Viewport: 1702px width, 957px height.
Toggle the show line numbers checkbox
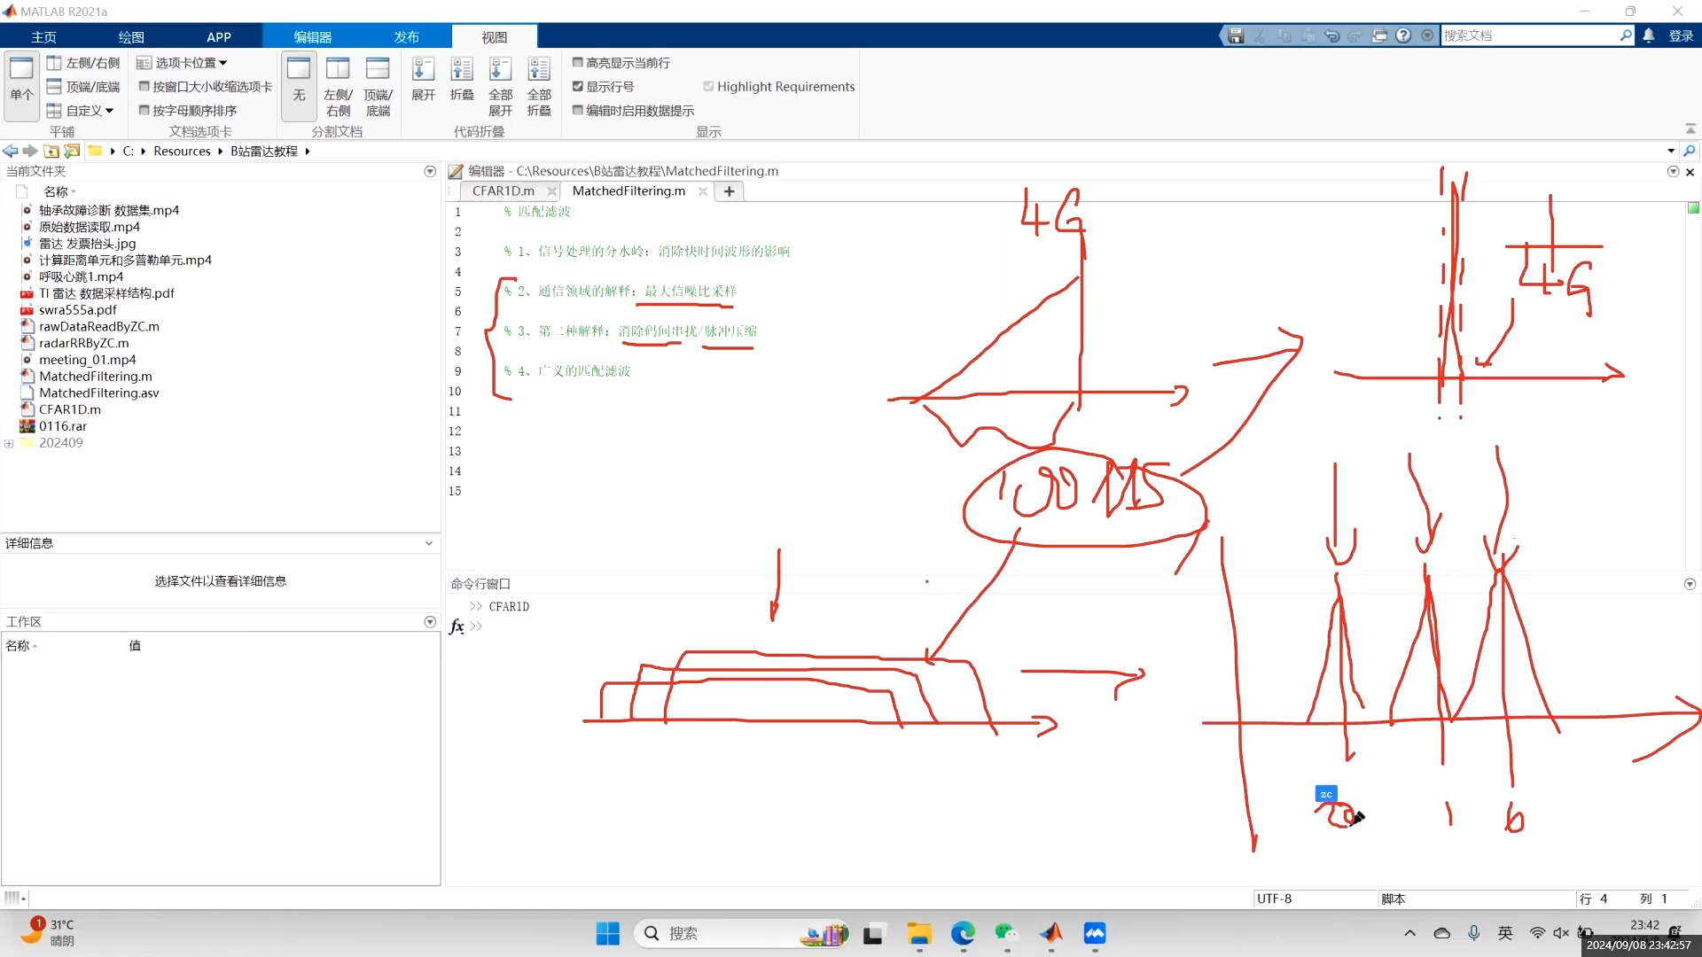578,87
